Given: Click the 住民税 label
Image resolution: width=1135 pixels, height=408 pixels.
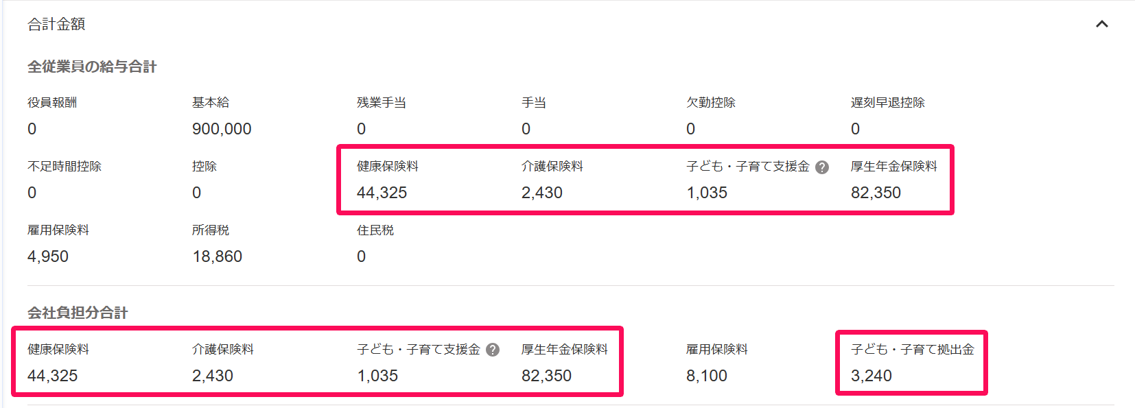Looking at the screenshot, I should click(375, 230).
